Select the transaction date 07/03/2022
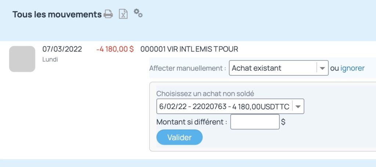 click(x=62, y=49)
